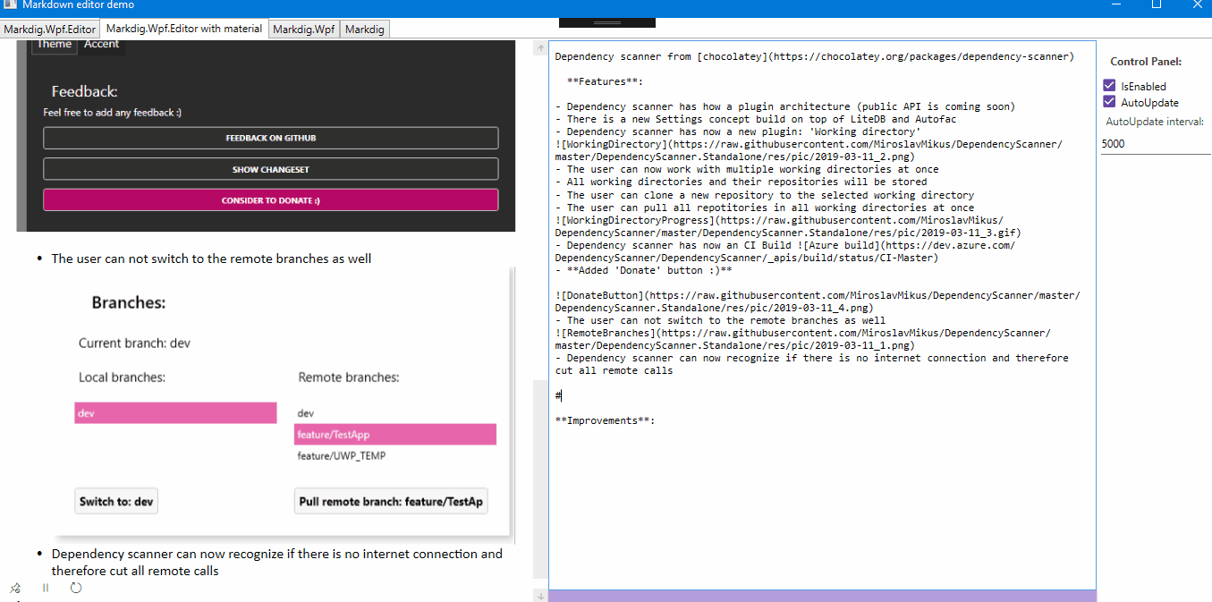1212x602 pixels.
Task: Maximize the Markdown editor demo window
Action: (x=1156, y=4)
